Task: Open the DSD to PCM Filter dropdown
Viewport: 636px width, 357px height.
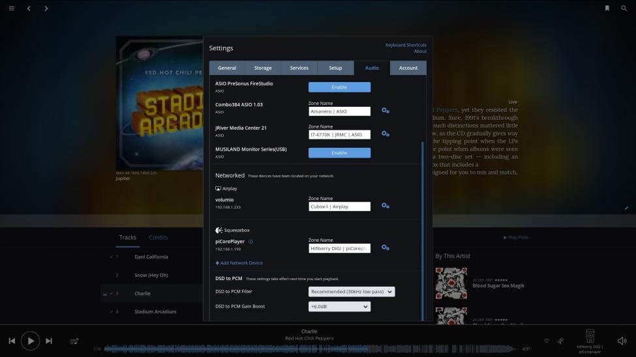Action: (352, 292)
